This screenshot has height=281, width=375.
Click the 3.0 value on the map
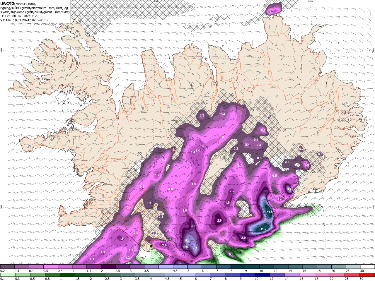coord(193,226)
